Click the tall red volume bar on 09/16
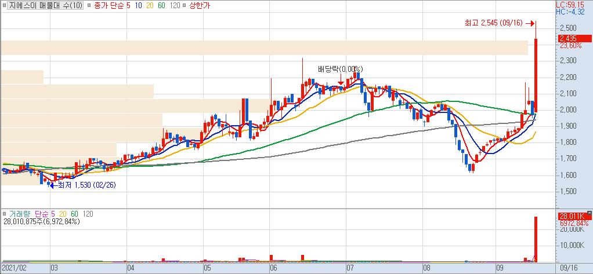593x274 pixels. (536, 239)
